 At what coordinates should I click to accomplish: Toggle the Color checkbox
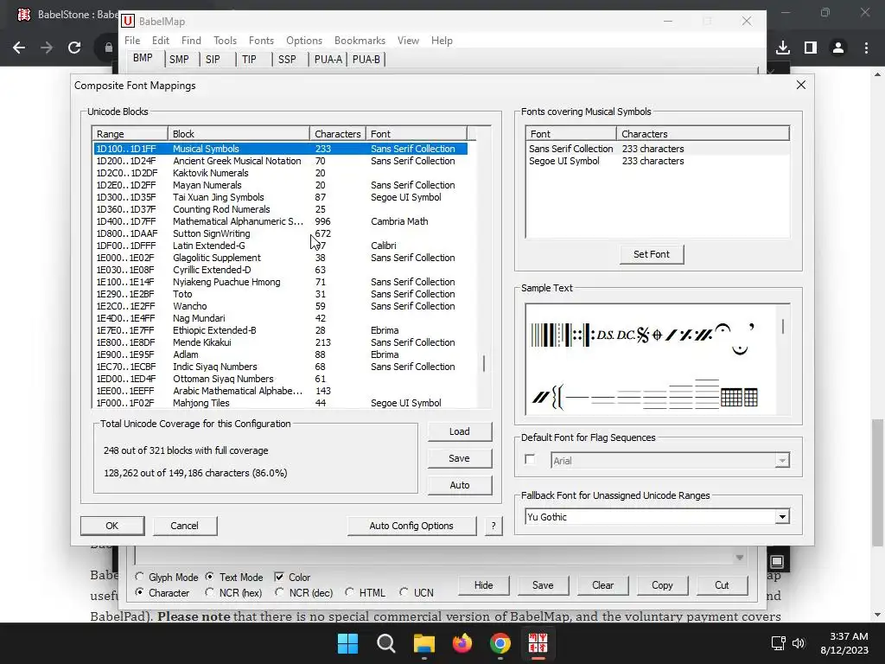[279, 577]
